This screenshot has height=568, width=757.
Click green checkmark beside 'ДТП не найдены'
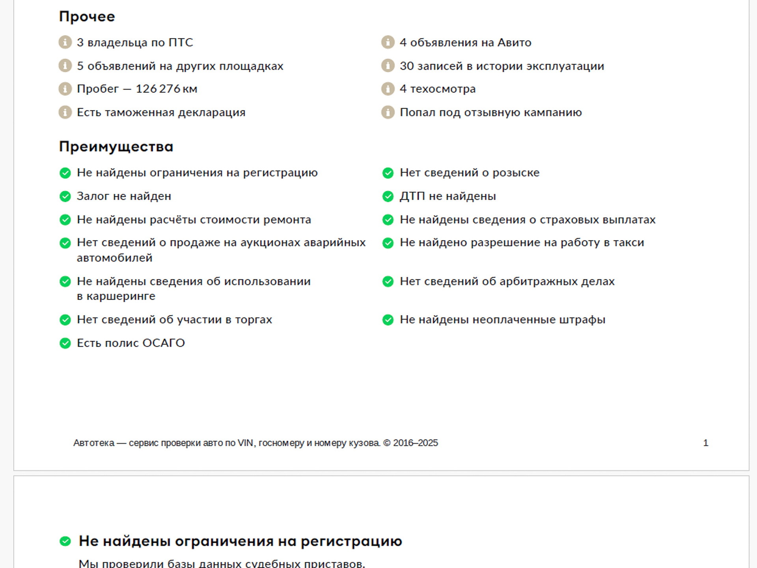pos(388,196)
